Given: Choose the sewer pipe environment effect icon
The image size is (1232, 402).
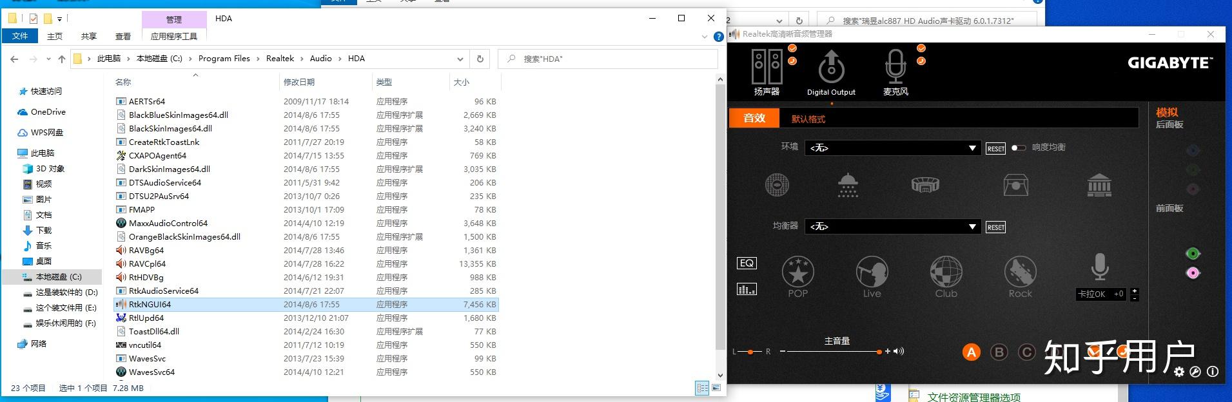Looking at the screenshot, I should 777,185.
